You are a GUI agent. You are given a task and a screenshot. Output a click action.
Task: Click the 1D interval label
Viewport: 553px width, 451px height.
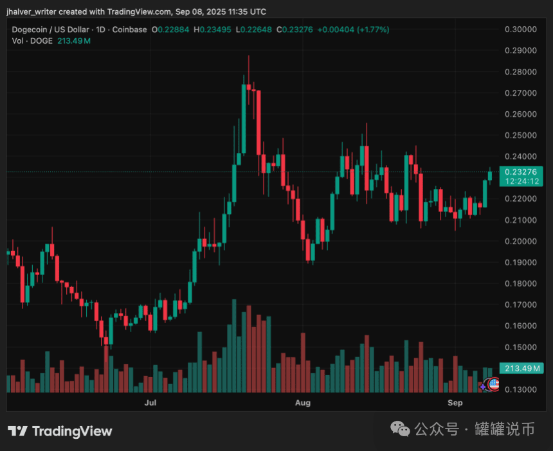pyautogui.click(x=101, y=30)
